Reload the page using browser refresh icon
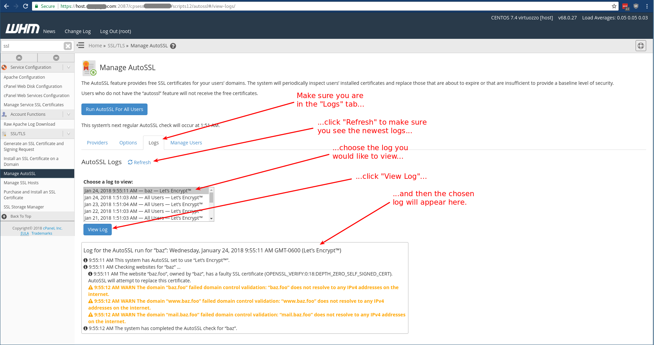 tap(26, 6)
